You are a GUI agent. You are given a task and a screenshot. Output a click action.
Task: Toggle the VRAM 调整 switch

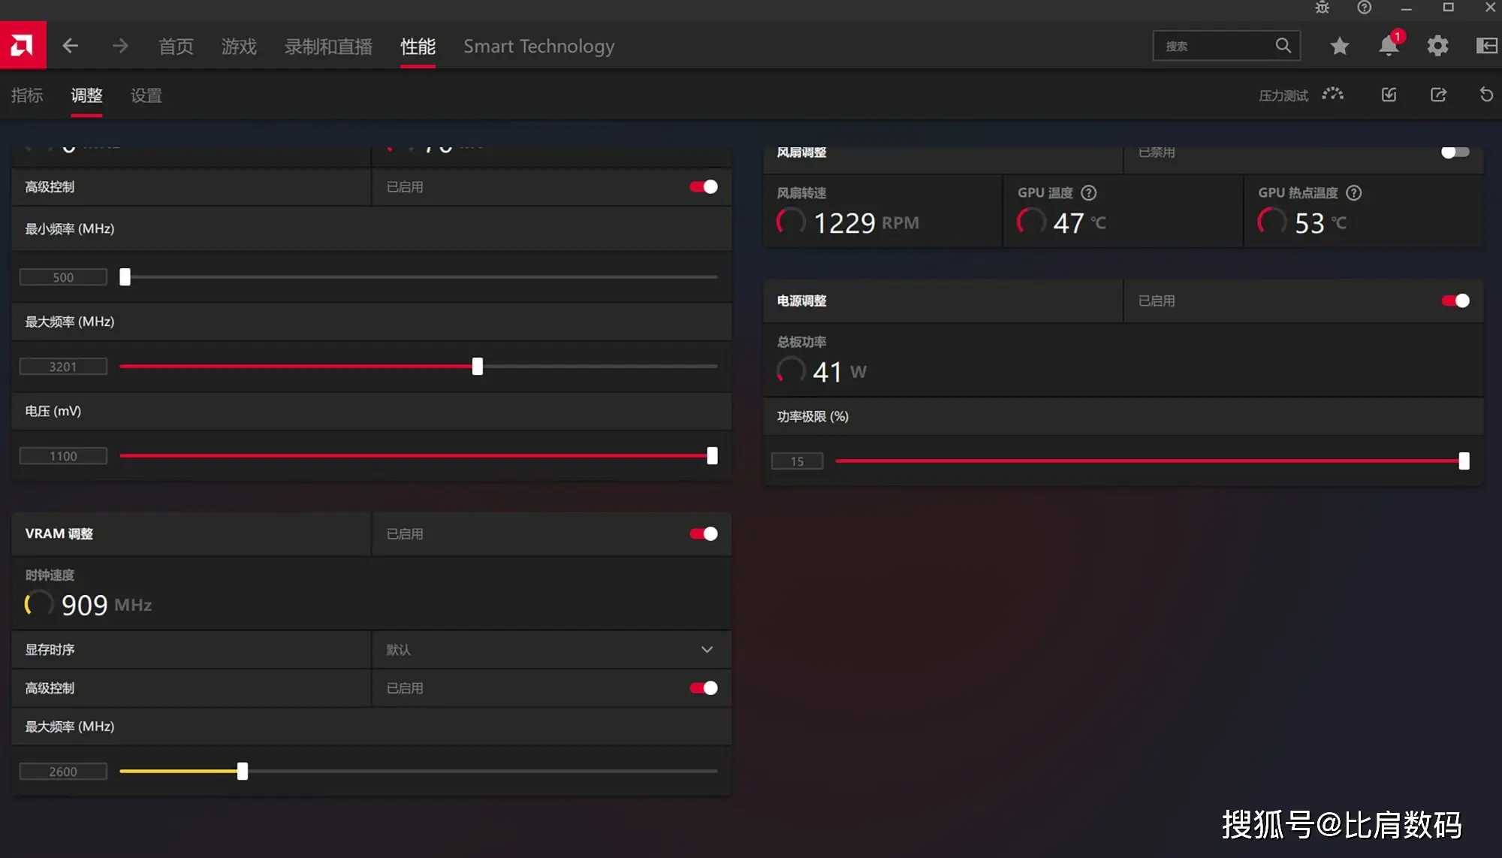704,533
